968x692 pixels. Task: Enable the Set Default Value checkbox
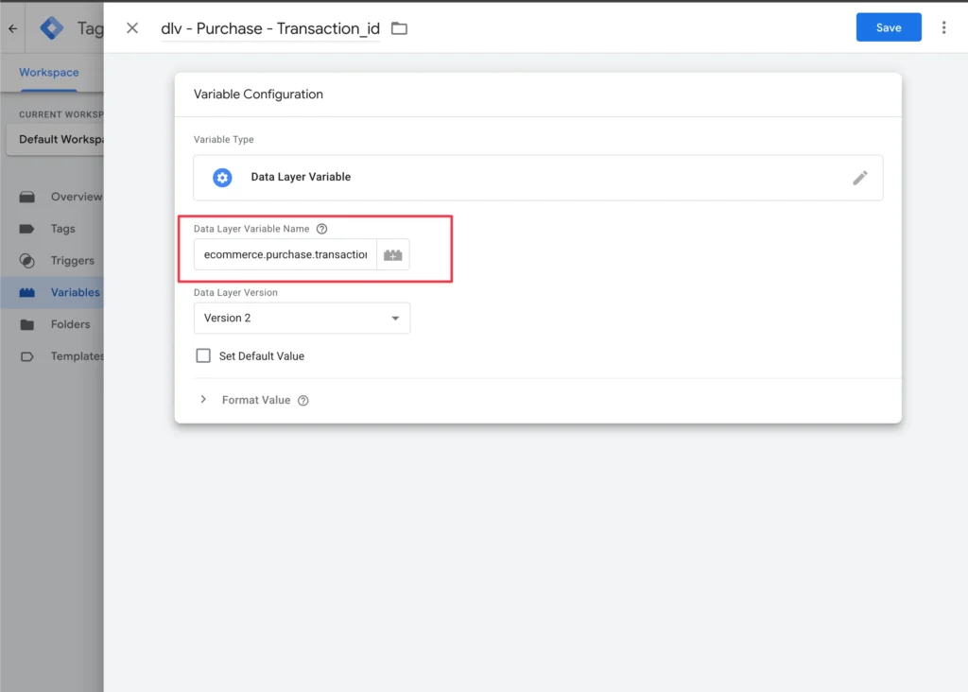tap(203, 356)
